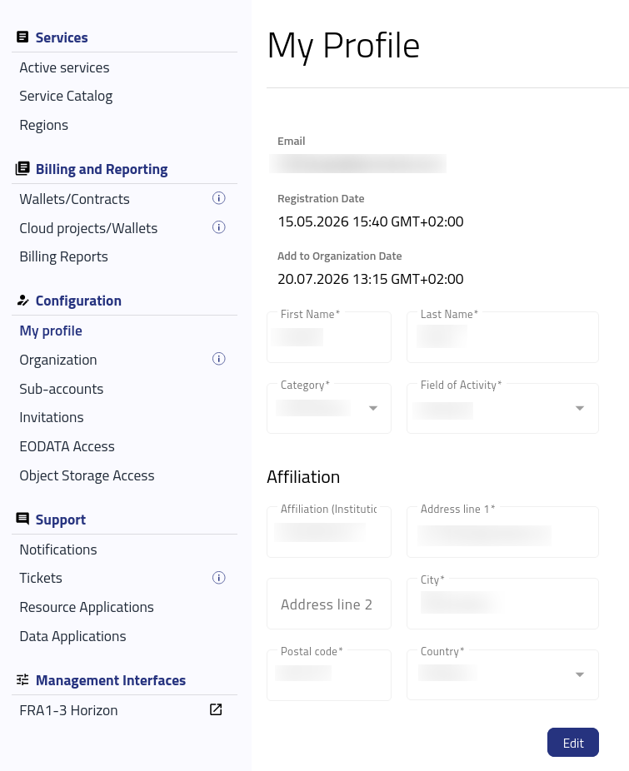Image resolution: width=629 pixels, height=771 pixels.
Task: Click the Last Name field
Action: 502,337
